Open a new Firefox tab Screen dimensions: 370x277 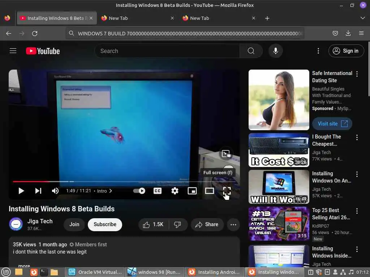coord(267,18)
